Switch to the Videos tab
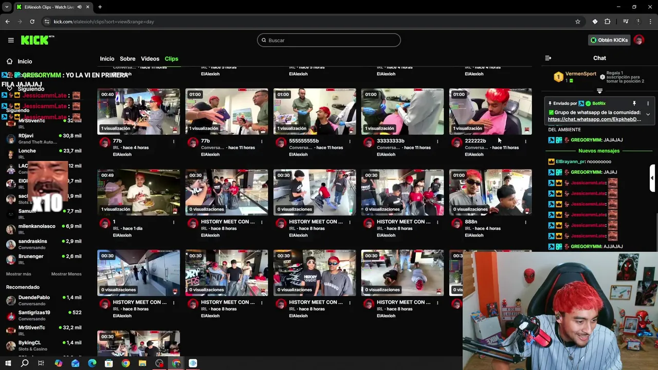This screenshot has width=658, height=370. click(150, 59)
